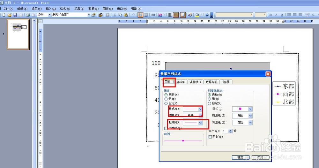The image size is (319, 168).
Task: Click the Center alignment toolbar icon
Action: [x=294, y=15]
